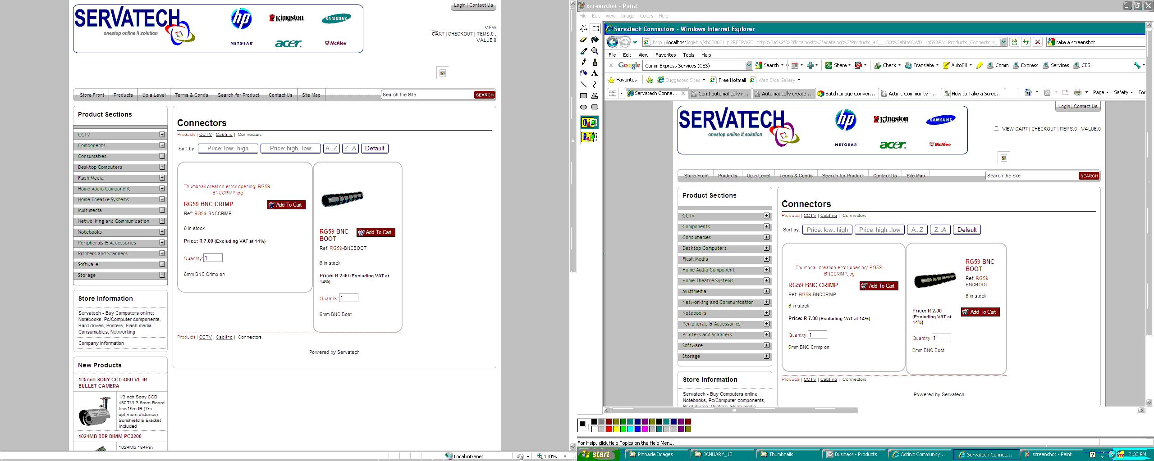Enable transparent selection mode in Paint toolbox
Screen dimensions: 1154x461
[x=589, y=137]
